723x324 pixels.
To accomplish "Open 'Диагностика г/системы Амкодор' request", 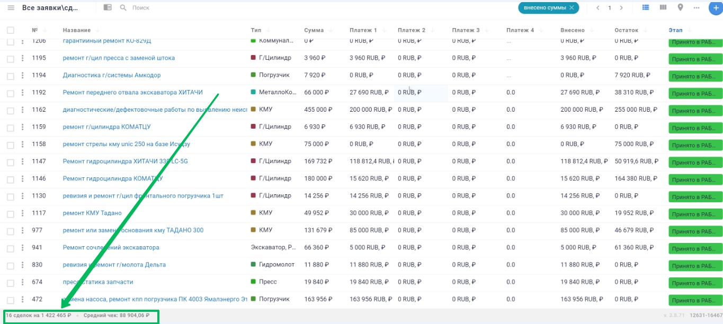I will pyautogui.click(x=111, y=75).
